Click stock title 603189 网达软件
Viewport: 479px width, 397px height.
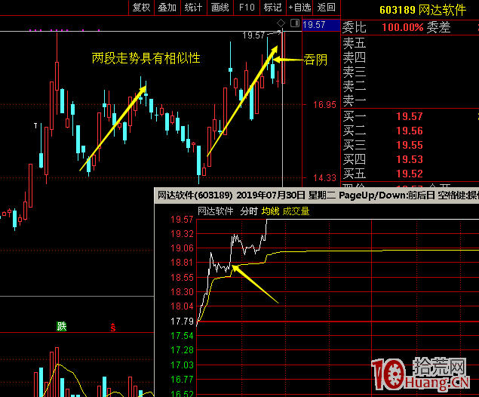click(x=422, y=10)
